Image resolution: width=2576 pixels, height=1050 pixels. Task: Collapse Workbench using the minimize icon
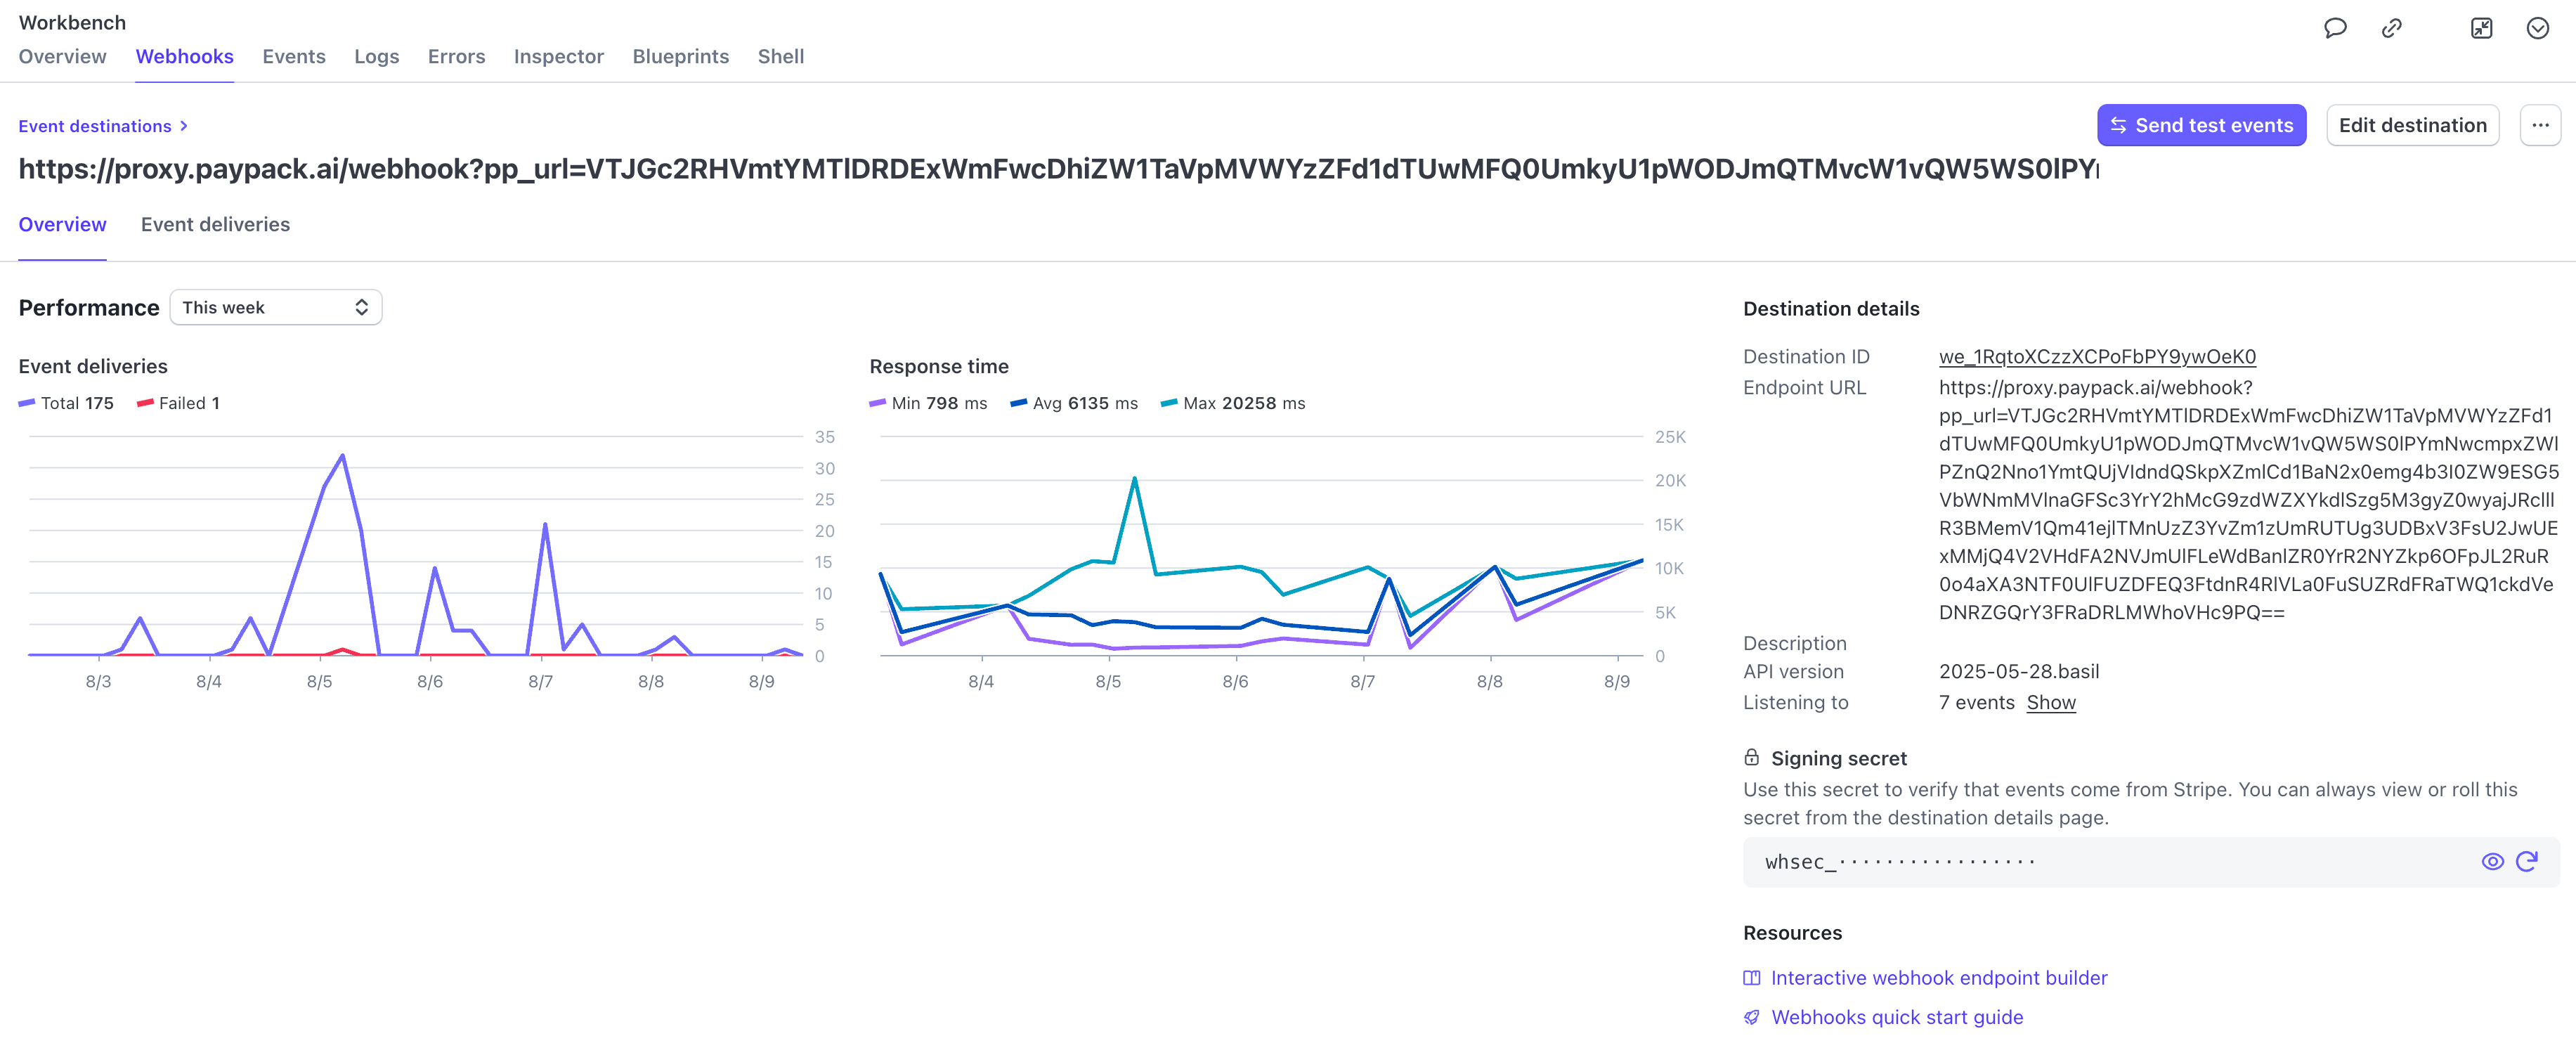pyautogui.click(x=2483, y=29)
